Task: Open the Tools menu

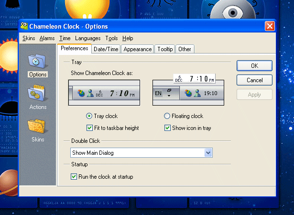Action: [x=111, y=38]
